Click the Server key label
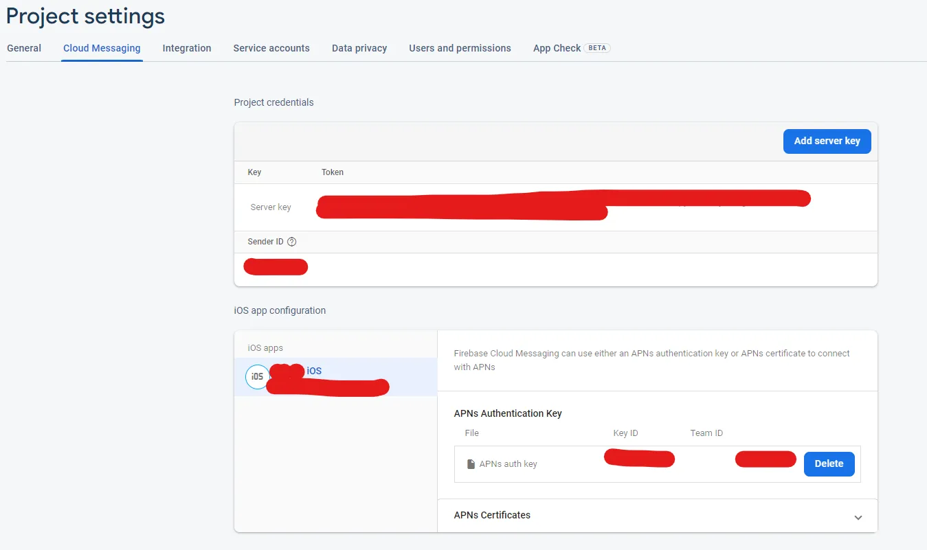 click(271, 207)
